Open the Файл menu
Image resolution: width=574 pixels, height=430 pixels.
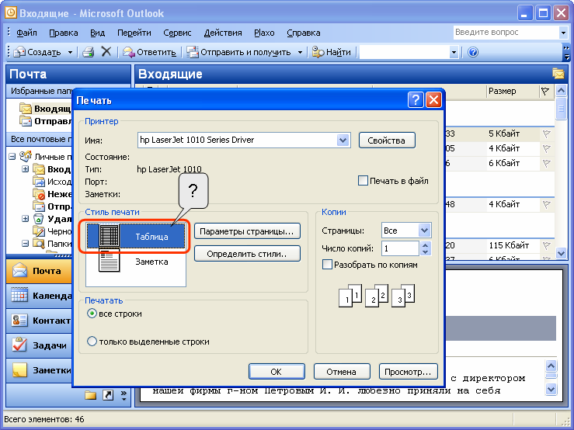pyautogui.click(x=26, y=33)
